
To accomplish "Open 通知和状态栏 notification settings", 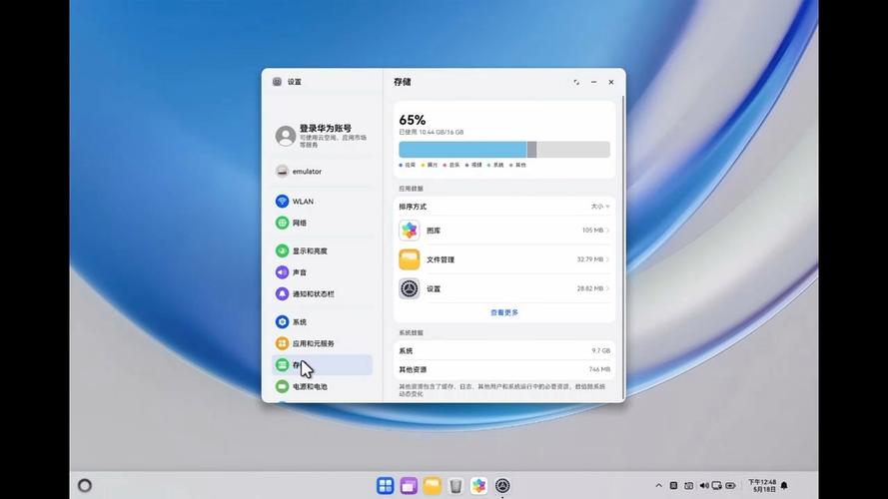I will [322, 294].
